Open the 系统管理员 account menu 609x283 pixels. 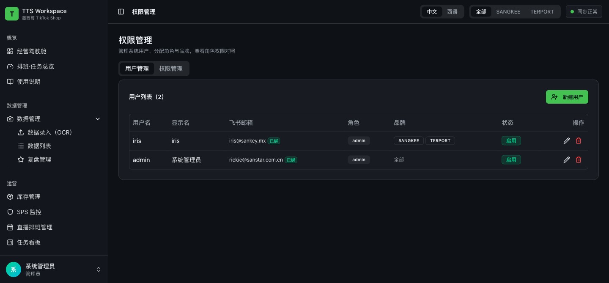point(54,269)
